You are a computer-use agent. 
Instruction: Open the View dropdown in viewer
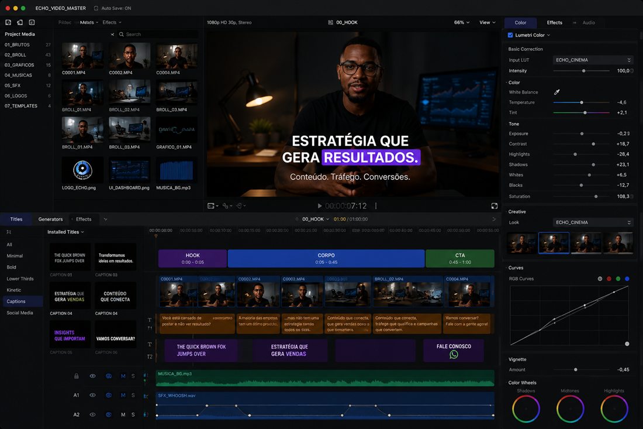point(487,23)
